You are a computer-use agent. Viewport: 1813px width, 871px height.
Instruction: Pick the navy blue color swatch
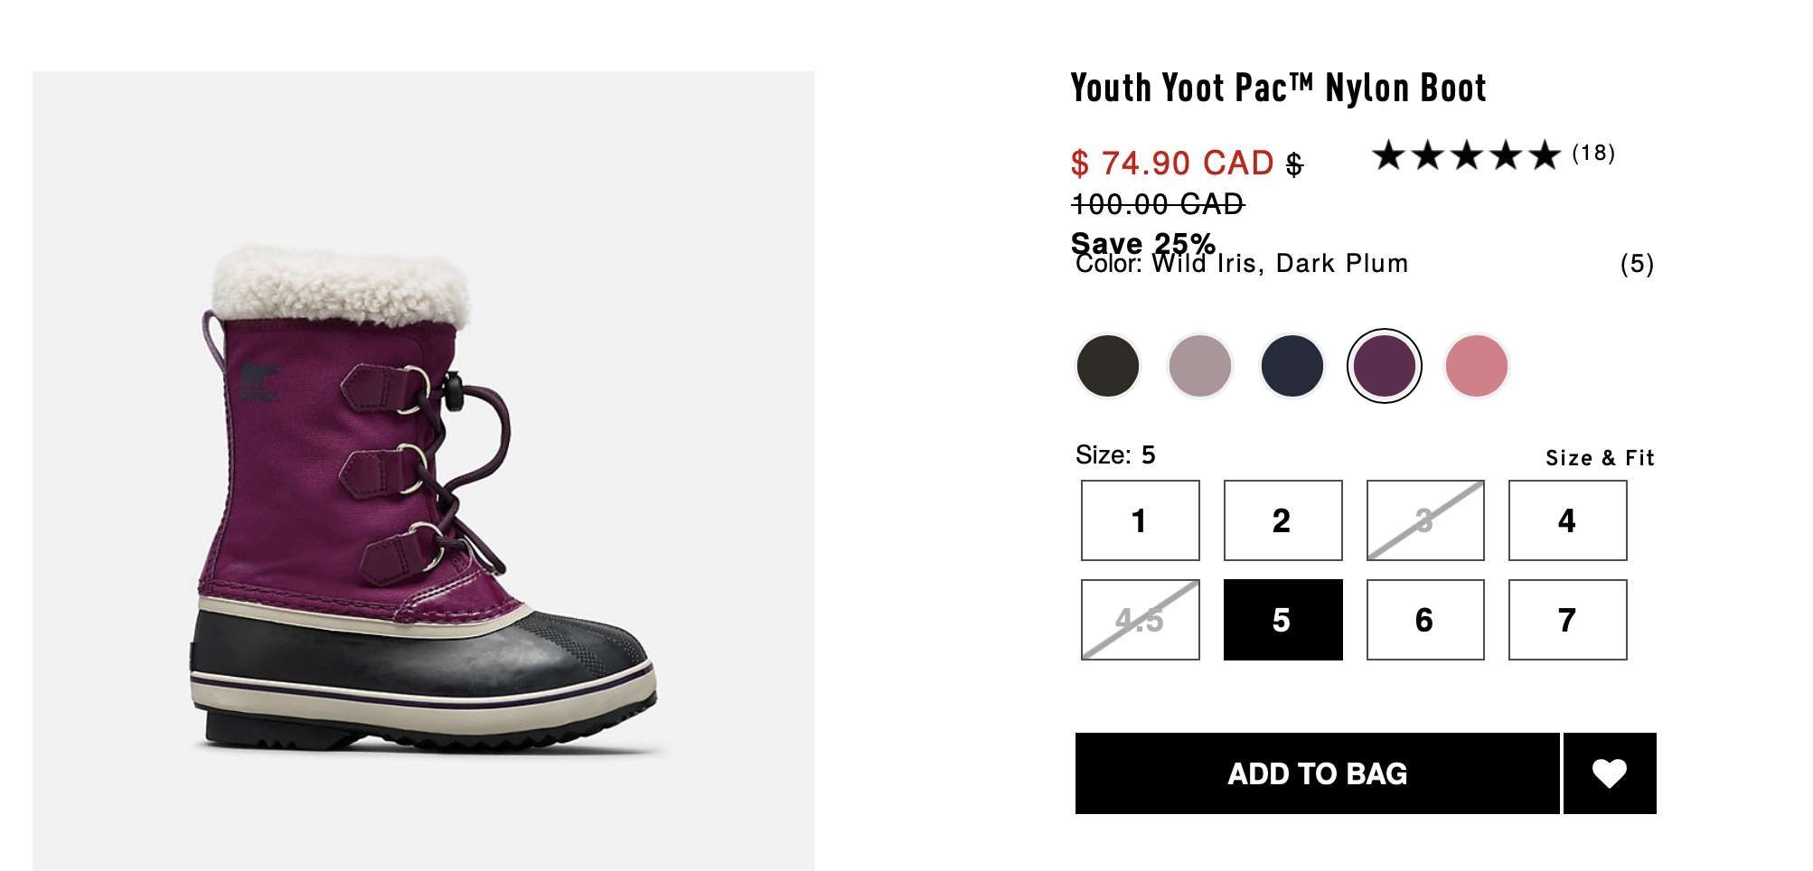(x=1292, y=366)
